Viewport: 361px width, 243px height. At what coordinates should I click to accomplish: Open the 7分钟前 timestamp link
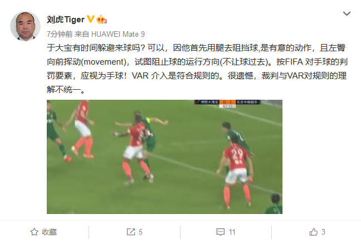click(60, 34)
